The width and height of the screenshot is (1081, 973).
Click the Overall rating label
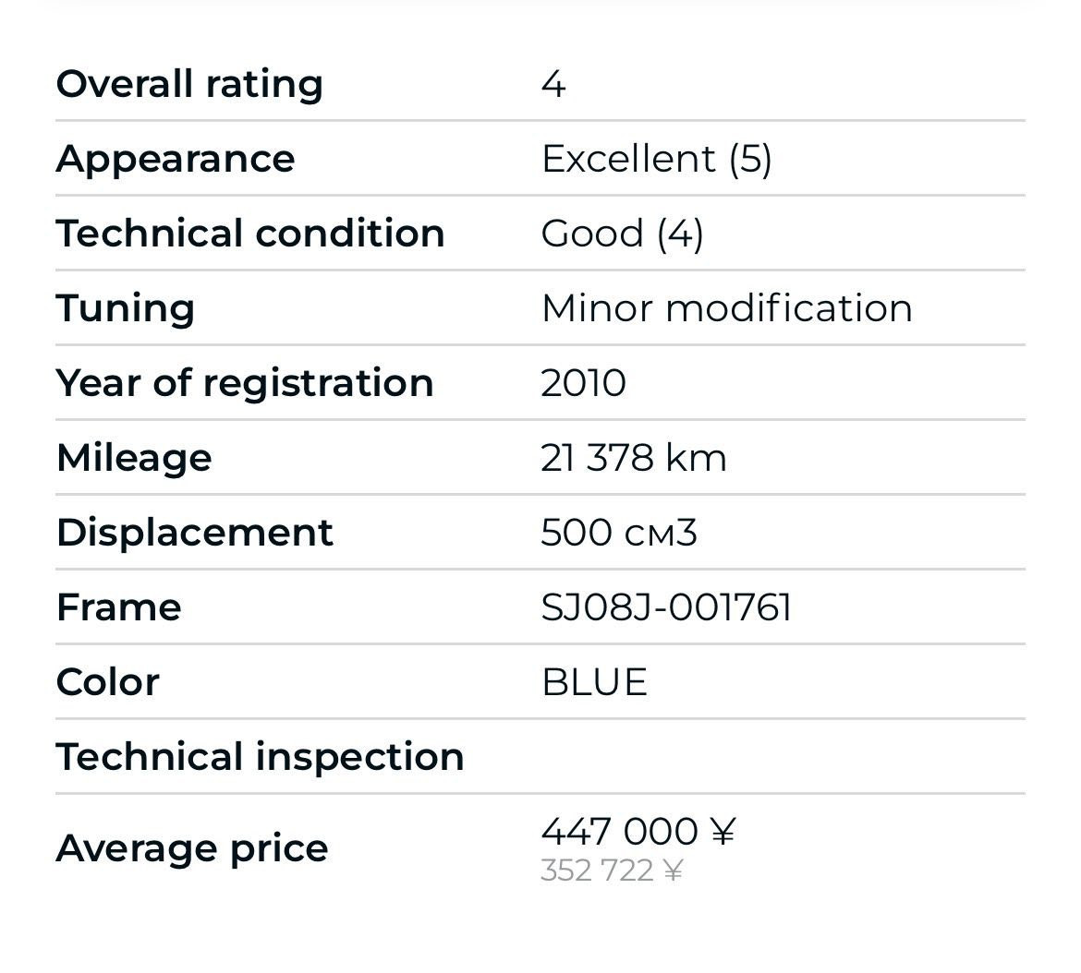click(x=189, y=84)
